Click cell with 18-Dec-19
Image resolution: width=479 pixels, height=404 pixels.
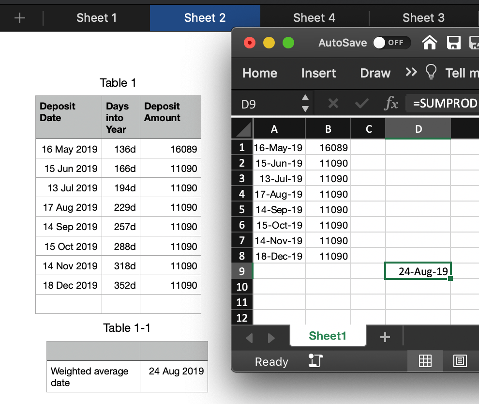pyautogui.click(x=279, y=256)
